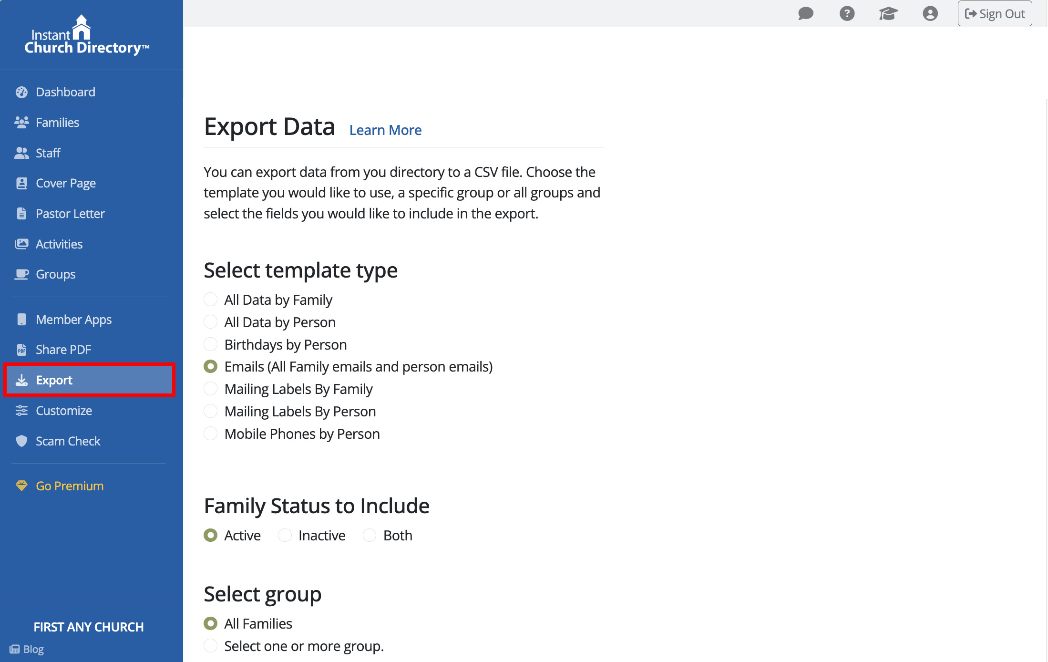
Task: Click the Scam Check shield icon
Action: [x=21, y=441]
